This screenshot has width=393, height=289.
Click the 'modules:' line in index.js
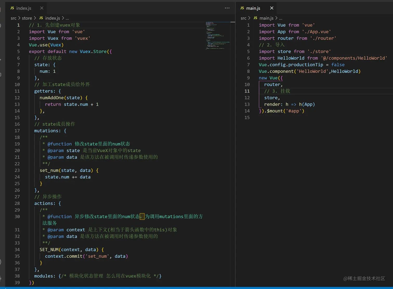tap(98, 276)
